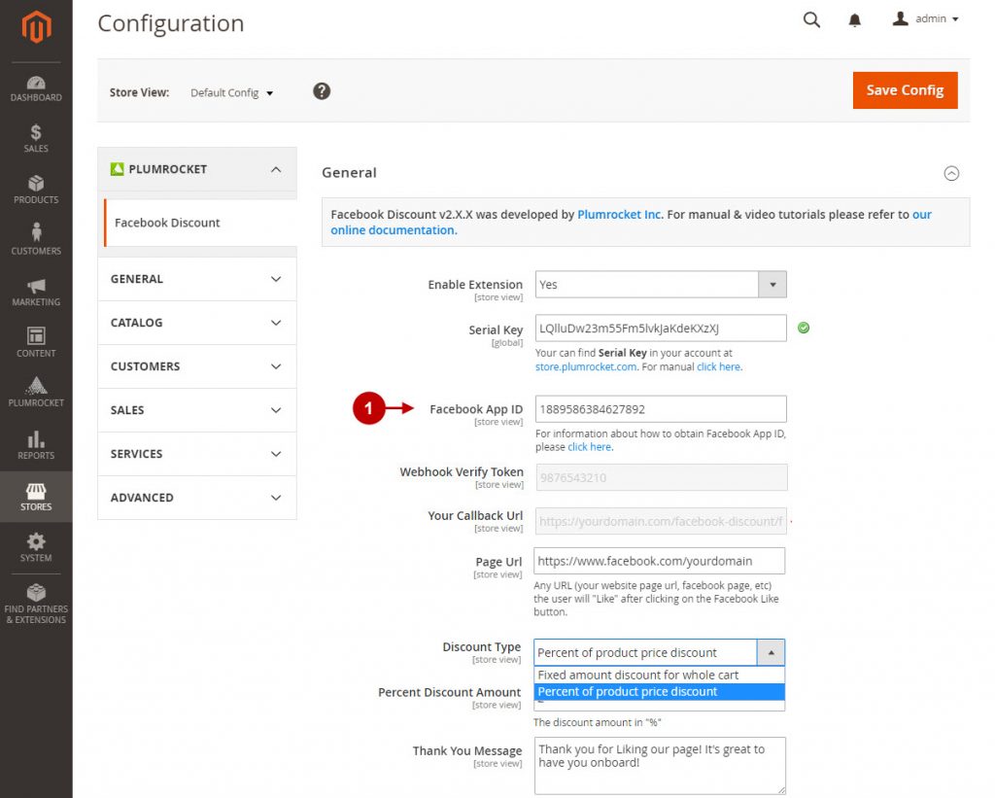Screen dimensions: 995x798
Task: Open the admin account dropdown
Action: pos(925,19)
